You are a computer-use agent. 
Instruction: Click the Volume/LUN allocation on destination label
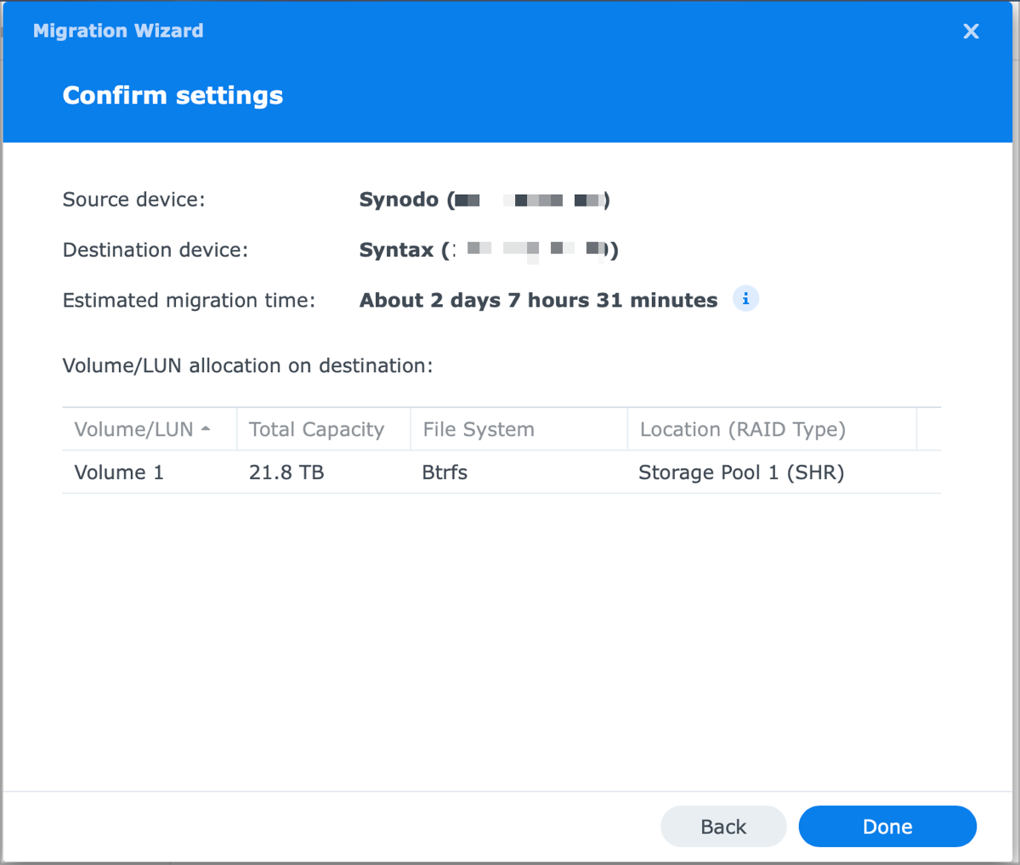point(247,365)
